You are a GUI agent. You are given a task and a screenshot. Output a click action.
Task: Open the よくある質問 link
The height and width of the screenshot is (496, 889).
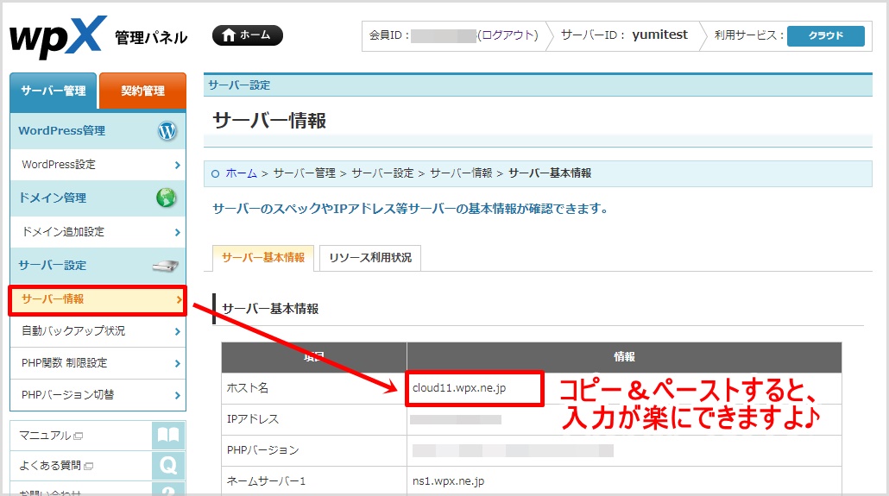click(50, 466)
